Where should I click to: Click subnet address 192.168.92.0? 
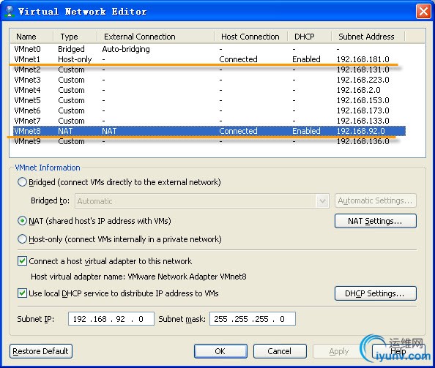point(360,131)
